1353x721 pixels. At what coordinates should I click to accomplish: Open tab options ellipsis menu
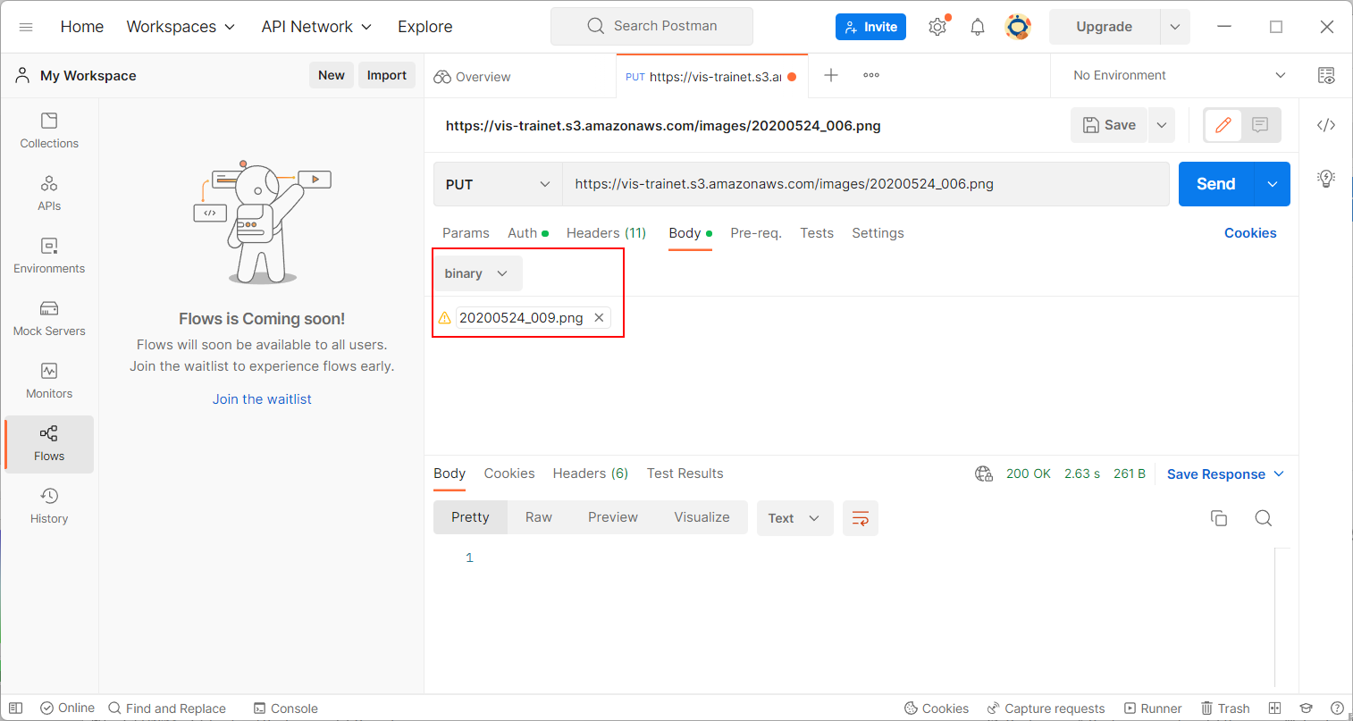point(871,75)
